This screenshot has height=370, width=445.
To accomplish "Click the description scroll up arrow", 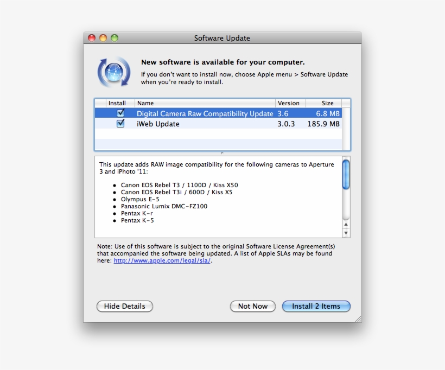I will (x=346, y=225).
